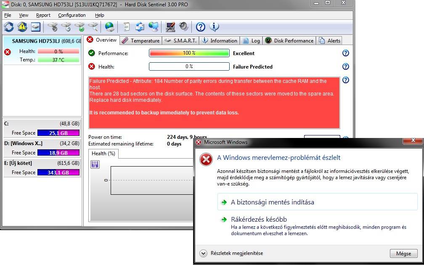Click the save floppy icon in Health graph
The height and width of the screenshot is (265, 424).
coord(95,164)
